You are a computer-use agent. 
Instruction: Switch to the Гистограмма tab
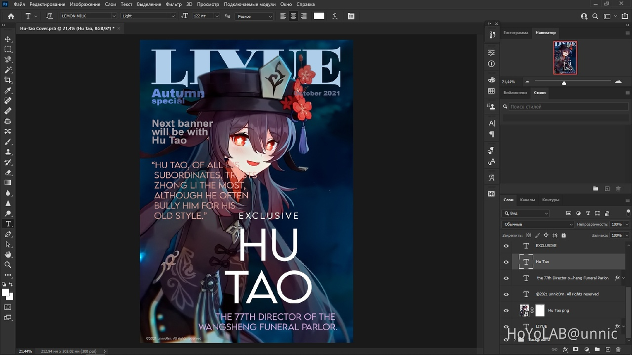[x=515, y=33]
